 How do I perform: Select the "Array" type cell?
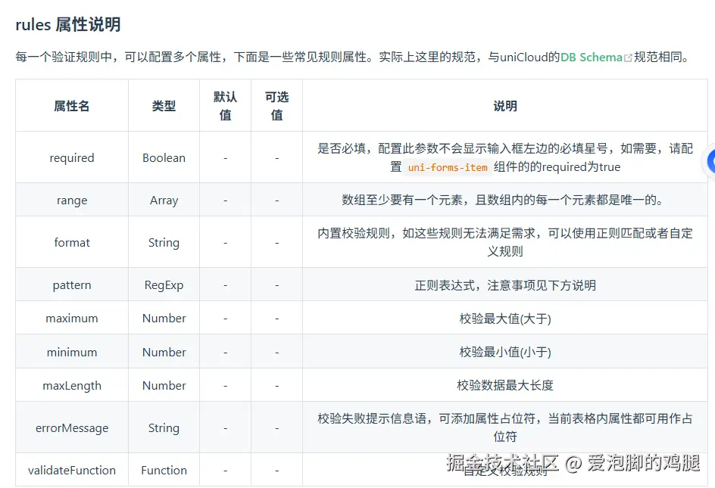[164, 200]
